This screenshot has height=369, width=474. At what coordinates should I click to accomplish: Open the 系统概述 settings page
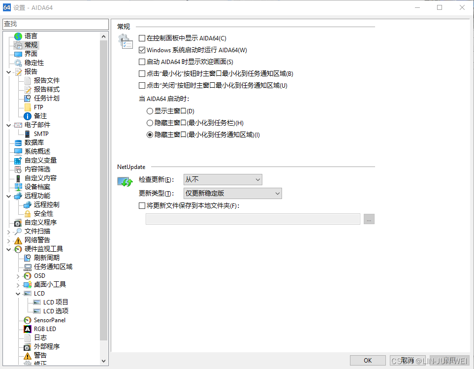[37, 152]
